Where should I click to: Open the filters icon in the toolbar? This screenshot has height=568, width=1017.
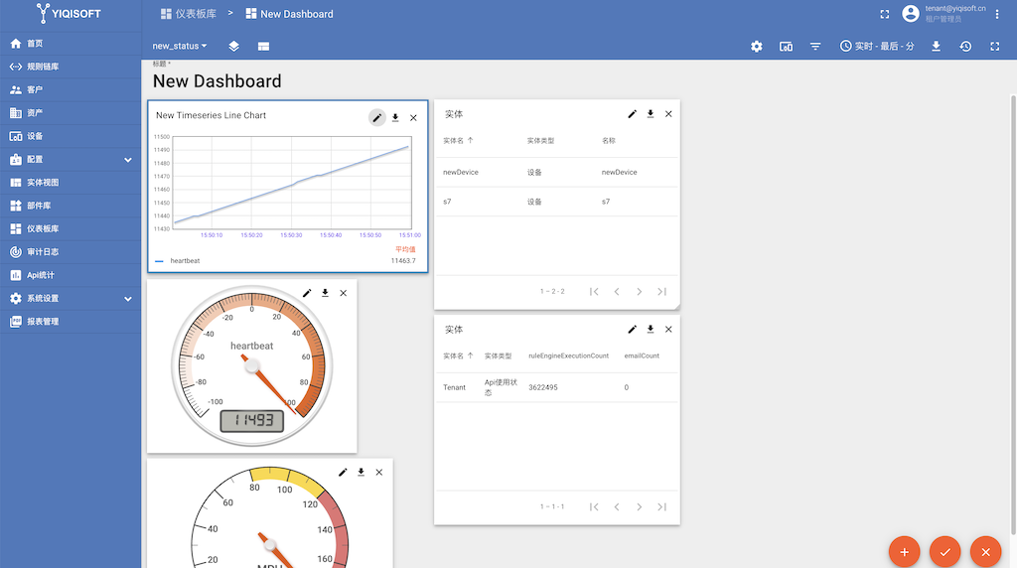pyautogui.click(x=815, y=47)
